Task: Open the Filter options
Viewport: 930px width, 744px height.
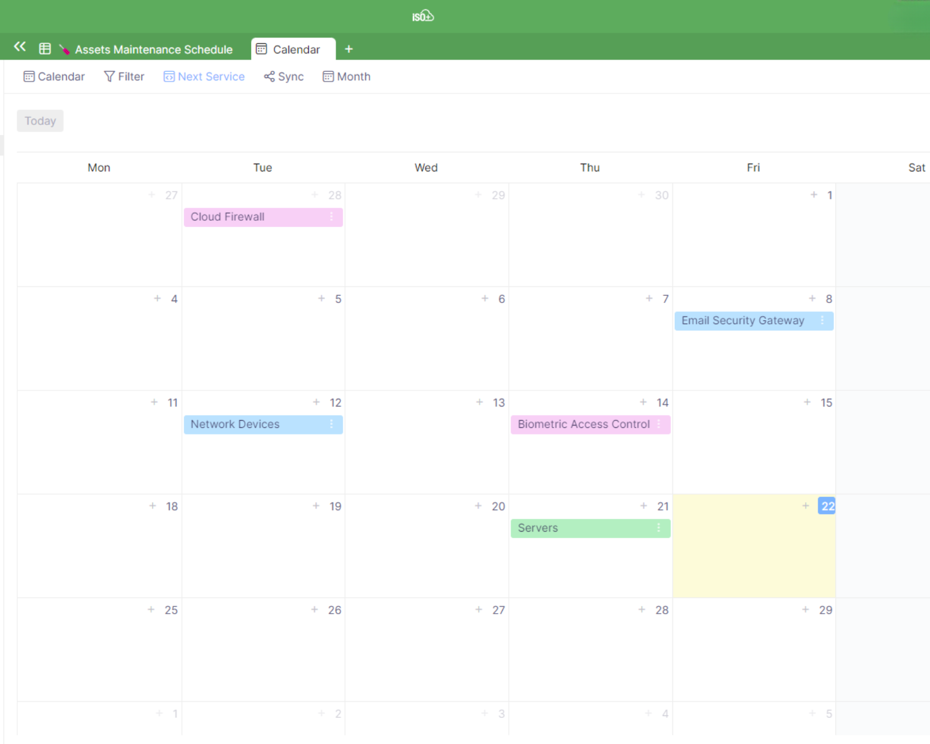Action: (x=124, y=77)
